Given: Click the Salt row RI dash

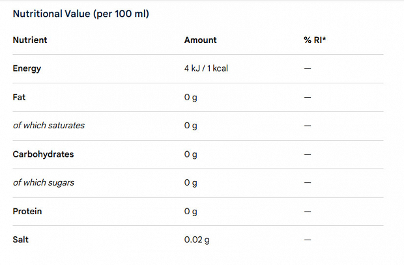Looking at the screenshot, I should point(308,240).
